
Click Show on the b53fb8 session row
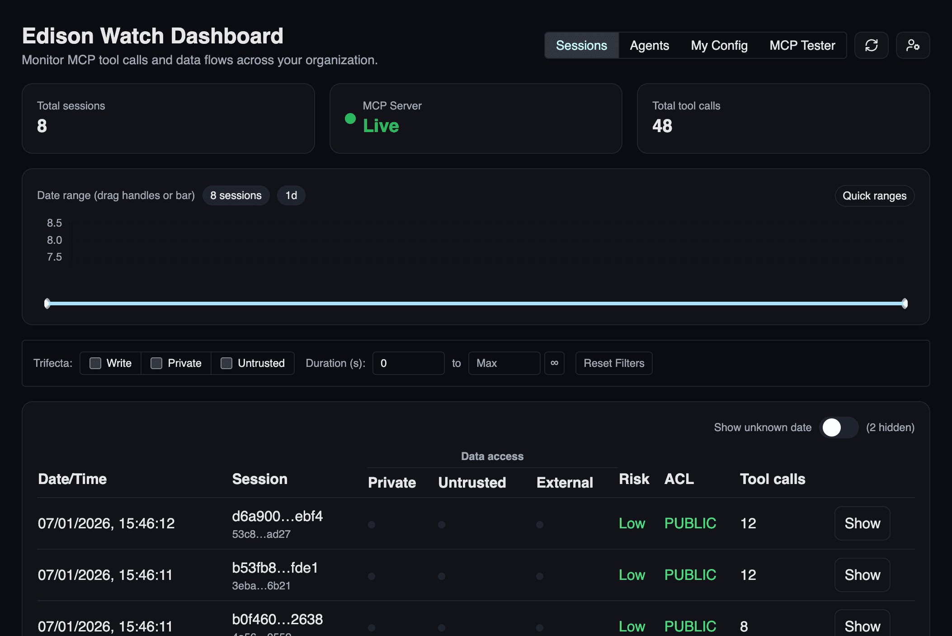pos(862,575)
